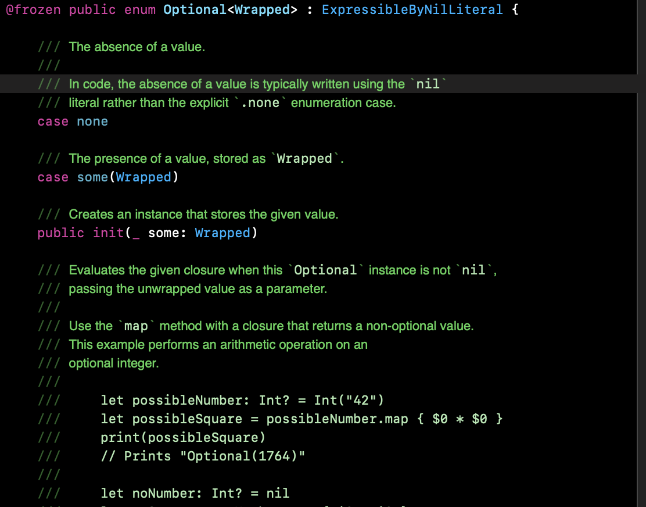Place cursor on the case none declaration
Screen dimensions: 646x507
[72, 121]
